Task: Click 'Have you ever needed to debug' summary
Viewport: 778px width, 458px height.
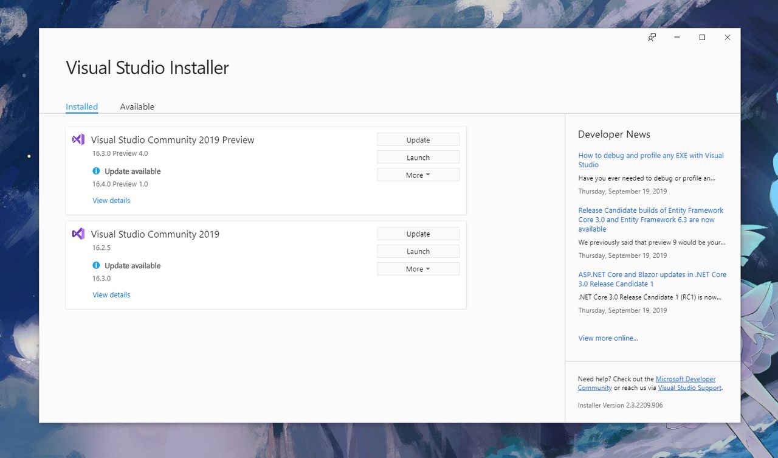Action: point(647,178)
